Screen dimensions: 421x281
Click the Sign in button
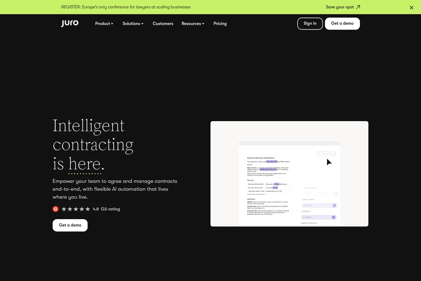(310, 24)
